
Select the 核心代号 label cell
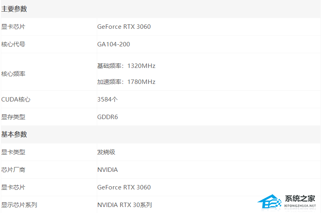(13, 44)
